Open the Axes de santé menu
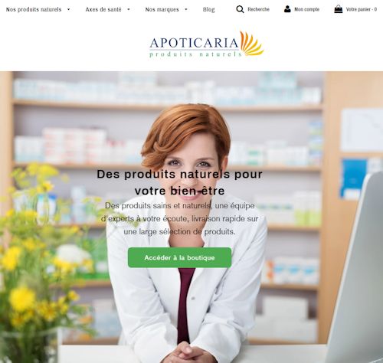 pyautogui.click(x=103, y=9)
